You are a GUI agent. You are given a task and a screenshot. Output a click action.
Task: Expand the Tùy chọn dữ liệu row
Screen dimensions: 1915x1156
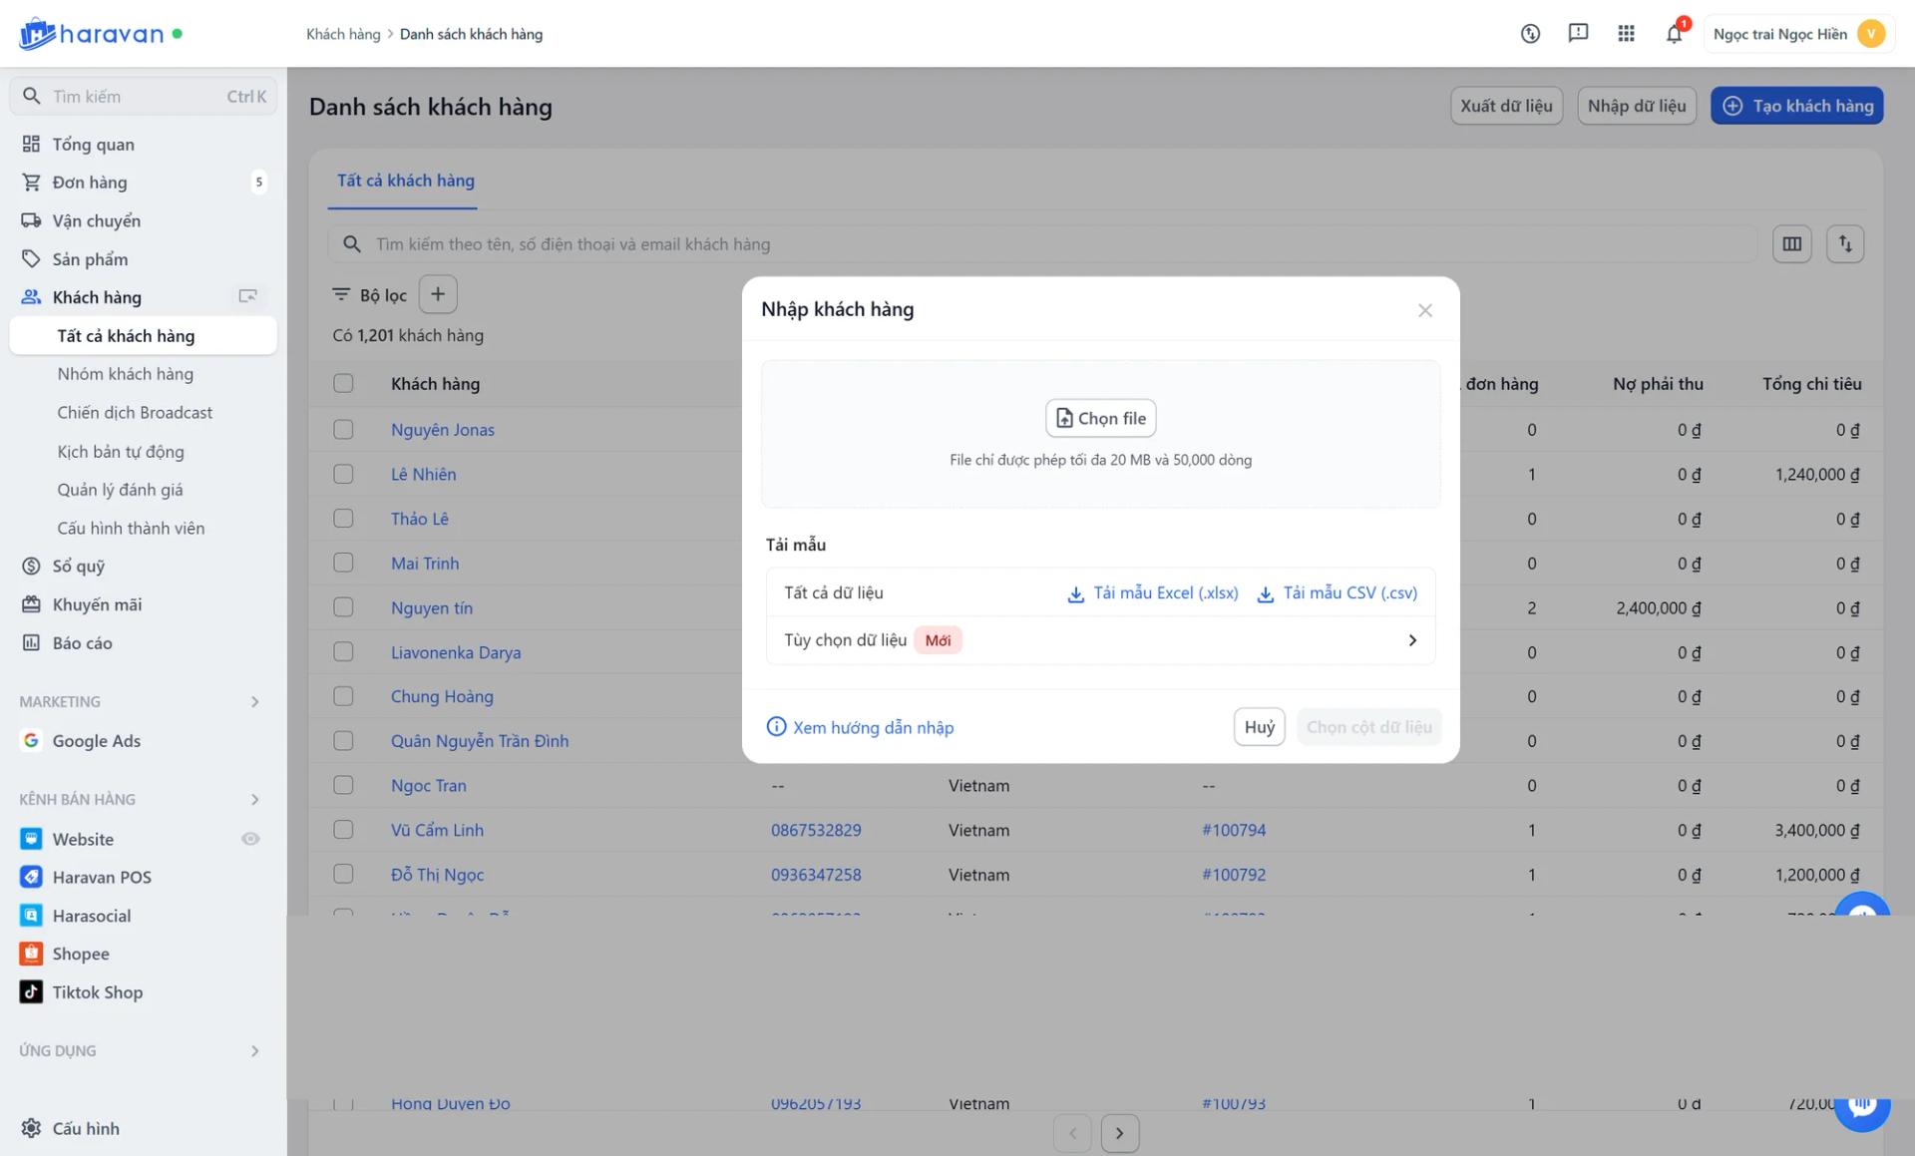tap(1411, 640)
